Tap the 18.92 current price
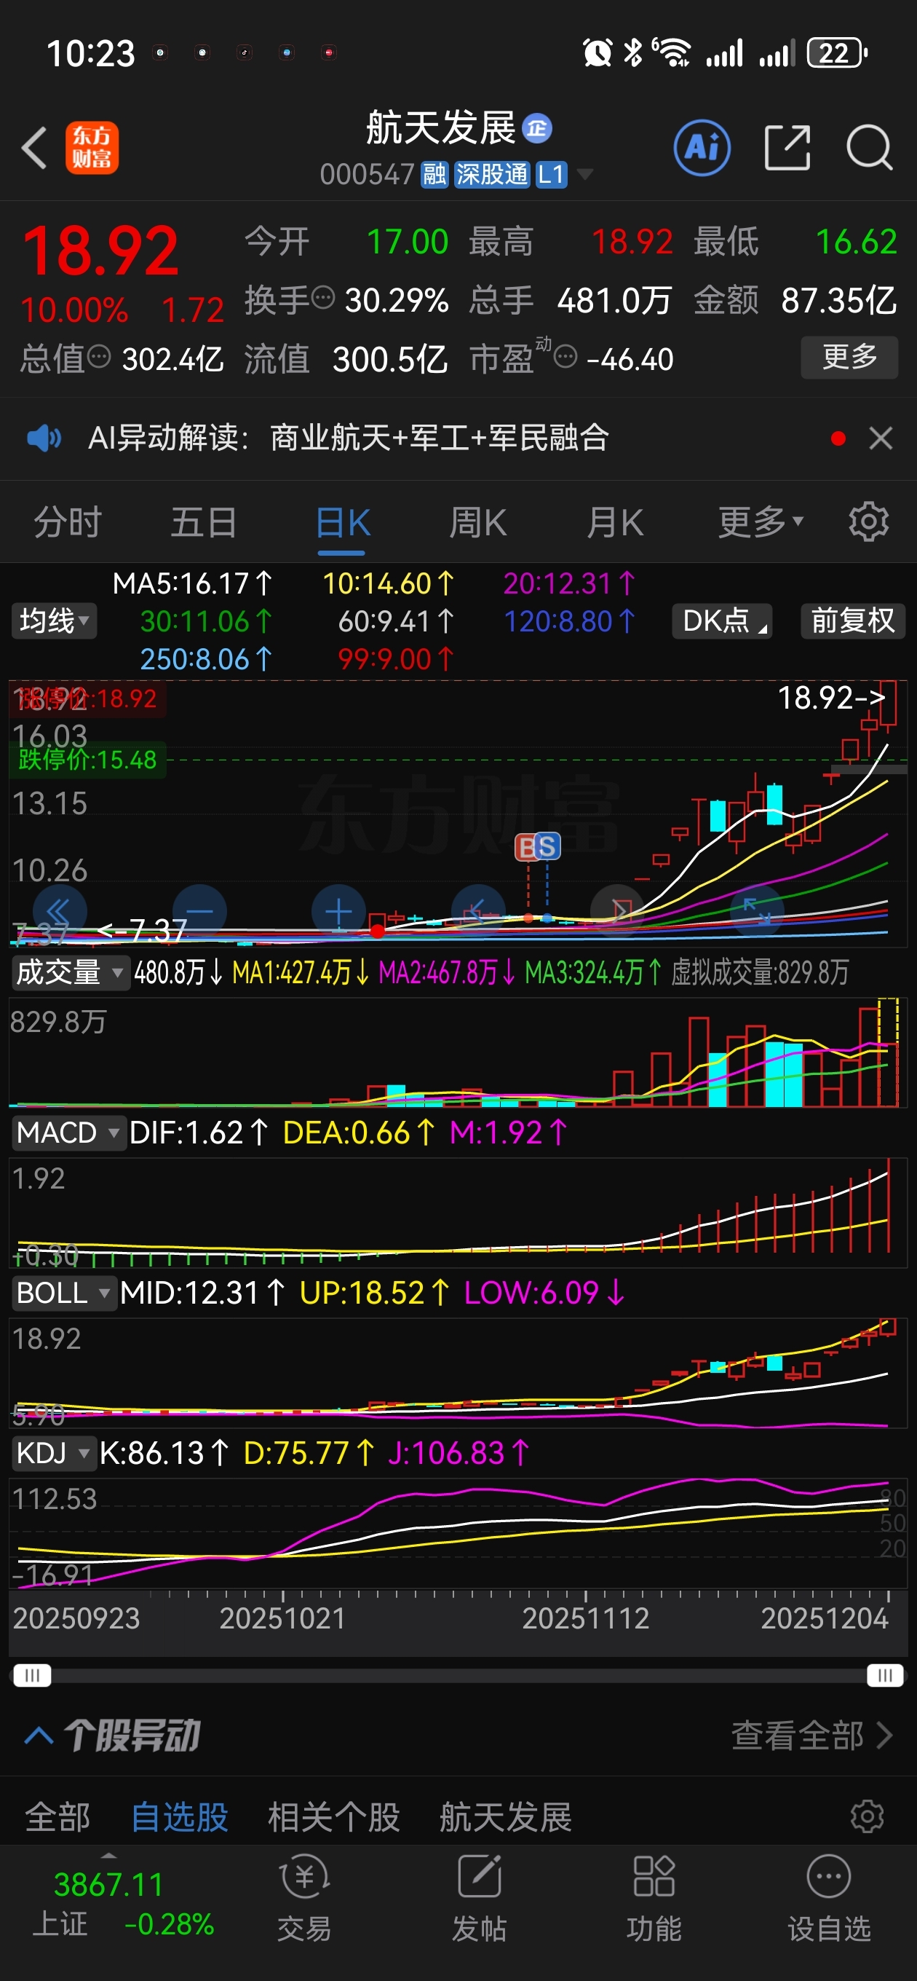 tap(100, 250)
